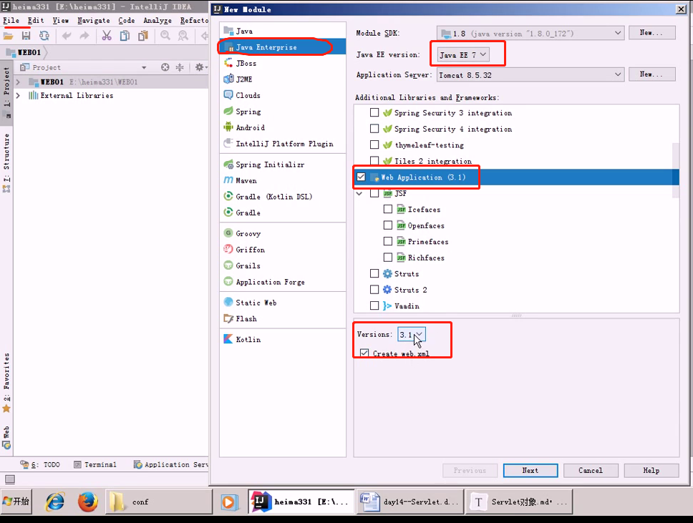Check the JSF framework checkbox
Viewport: 693px width, 523px height.
tap(374, 193)
